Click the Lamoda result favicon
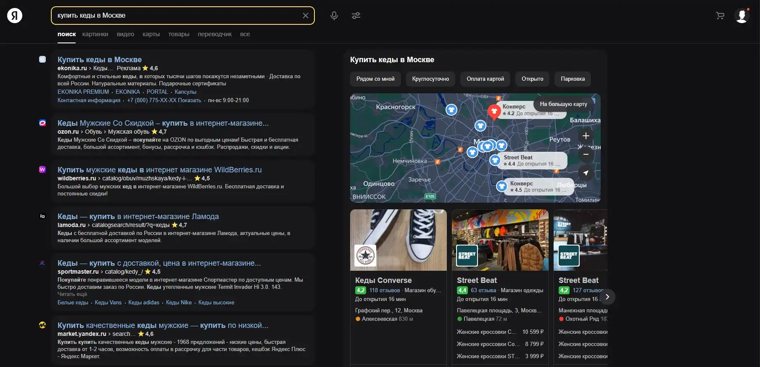The height and width of the screenshot is (367, 760). 42,216
